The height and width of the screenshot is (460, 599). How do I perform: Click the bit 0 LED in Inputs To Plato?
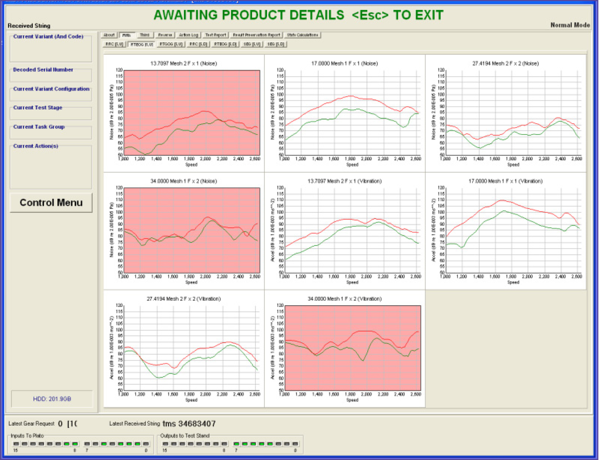point(146,444)
